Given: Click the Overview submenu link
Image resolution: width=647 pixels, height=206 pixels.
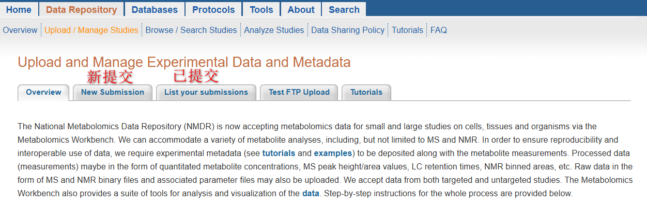Looking at the screenshot, I should coord(20,30).
